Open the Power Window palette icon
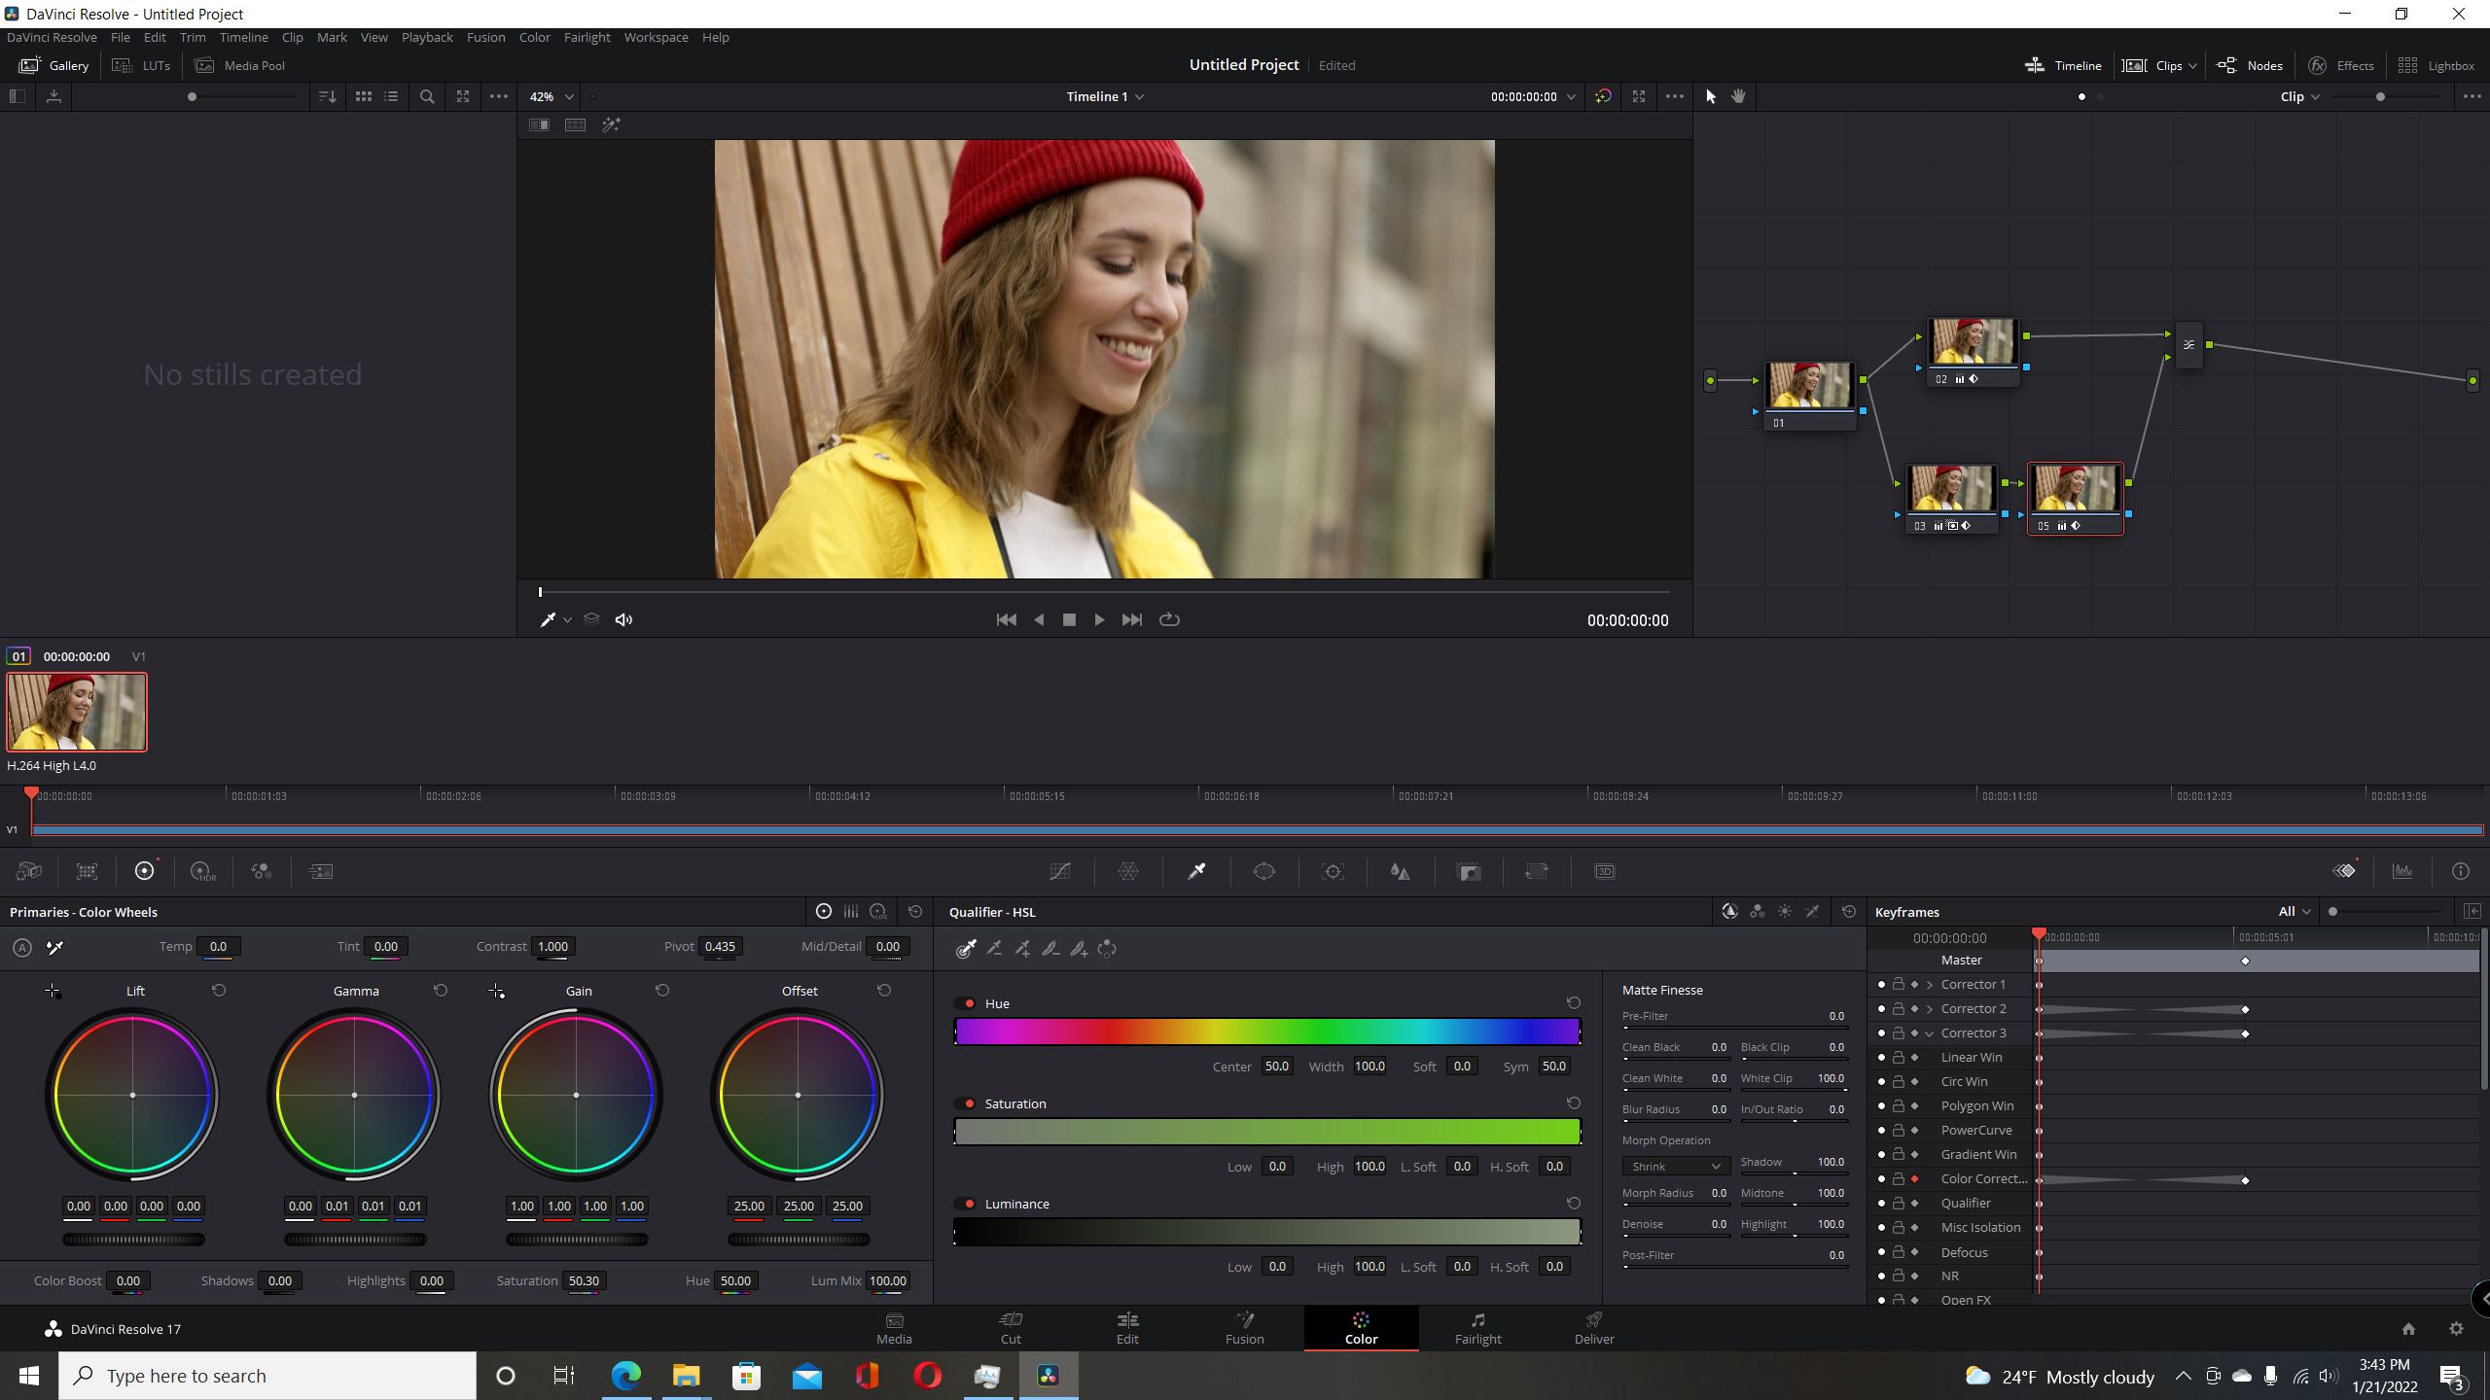The height and width of the screenshot is (1400, 2490). click(1264, 872)
